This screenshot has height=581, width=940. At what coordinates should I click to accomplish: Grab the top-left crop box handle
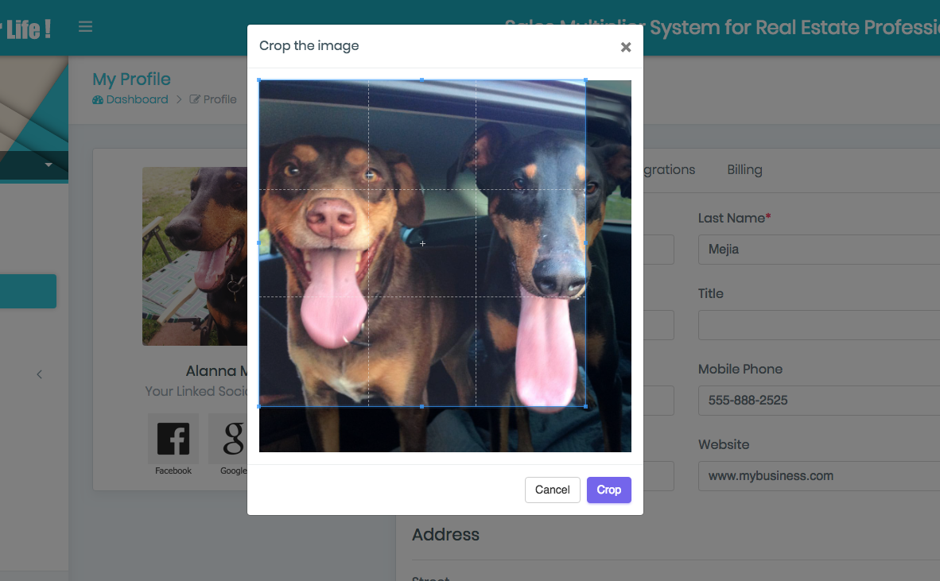pyautogui.click(x=259, y=80)
